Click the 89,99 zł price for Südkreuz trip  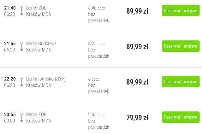pyautogui.click(x=137, y=47)
